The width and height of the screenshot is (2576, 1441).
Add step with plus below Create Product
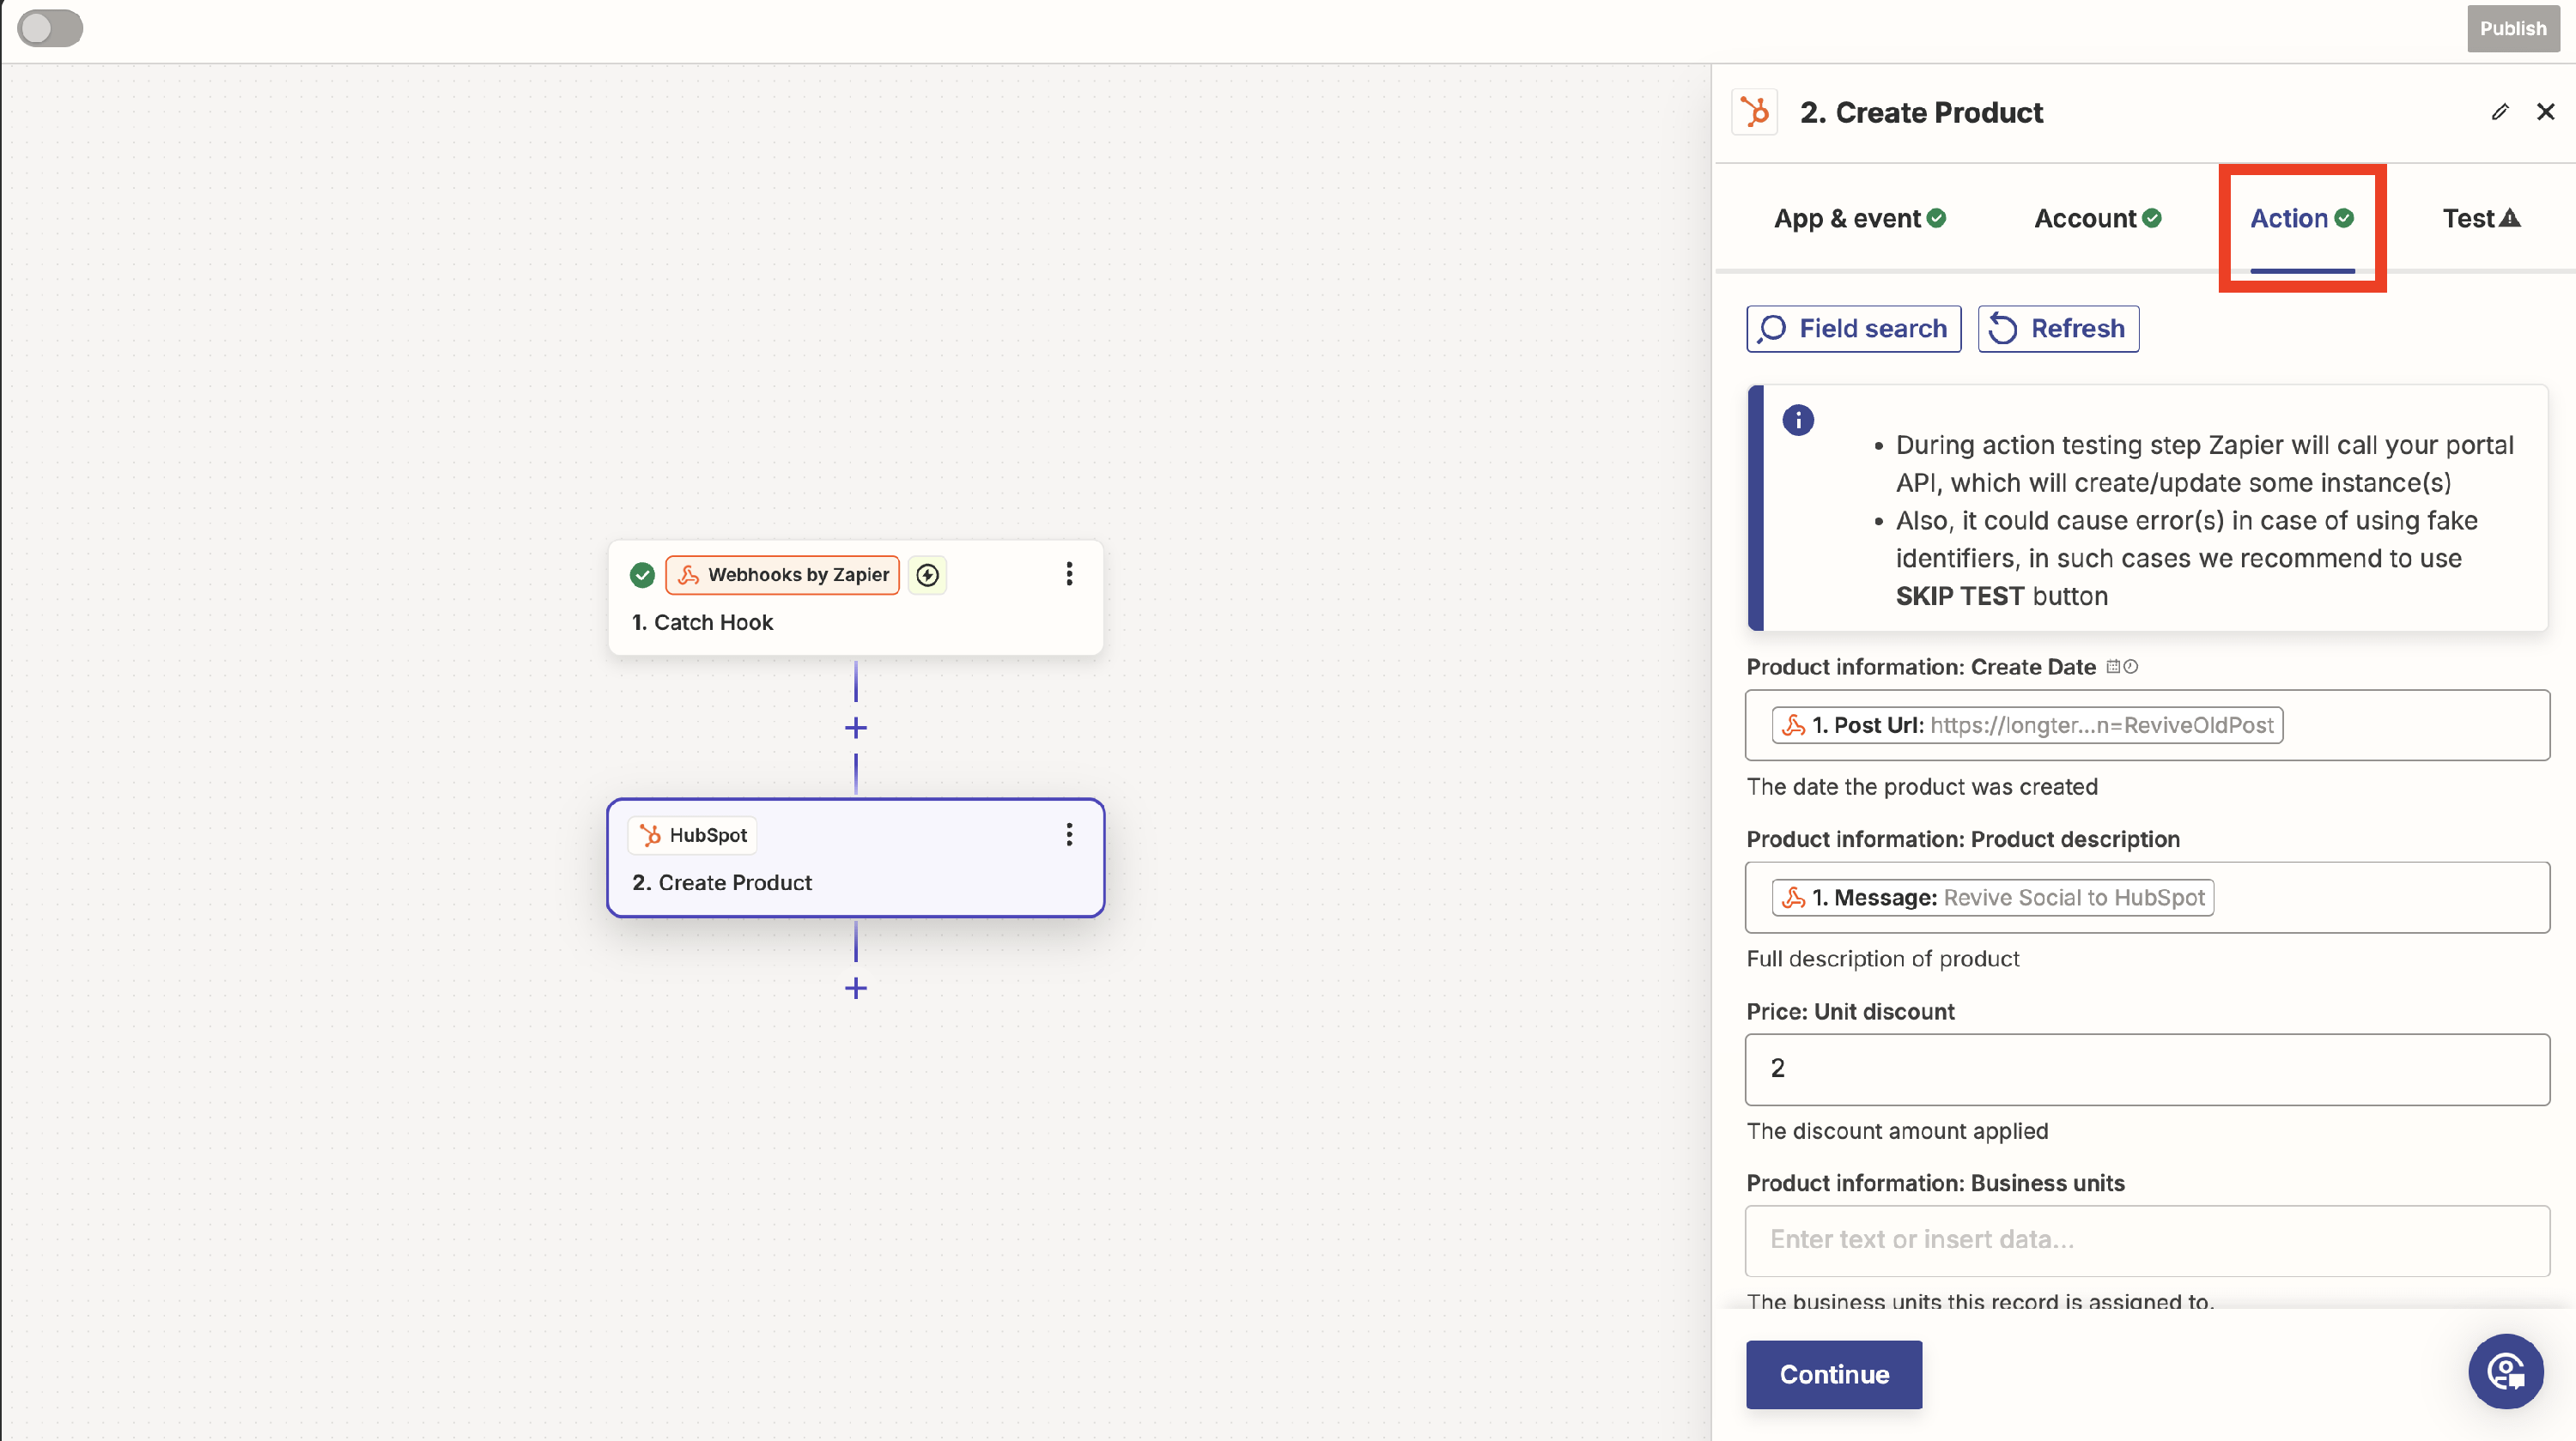pyautogui.click(x=855, y=989)
